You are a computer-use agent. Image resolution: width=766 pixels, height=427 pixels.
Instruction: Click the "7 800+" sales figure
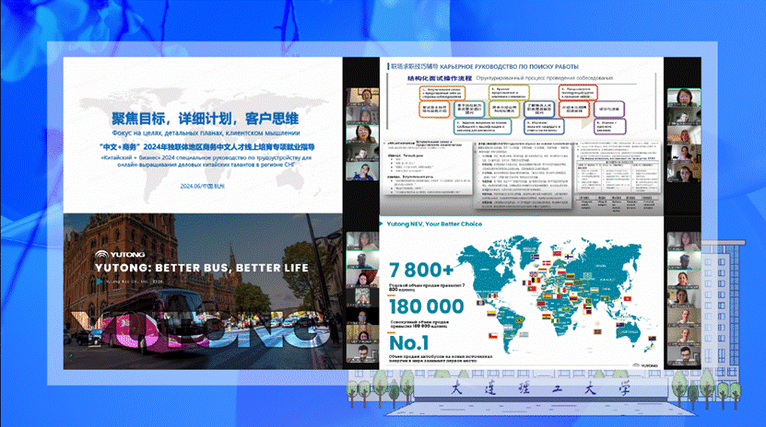coord(422,269)
